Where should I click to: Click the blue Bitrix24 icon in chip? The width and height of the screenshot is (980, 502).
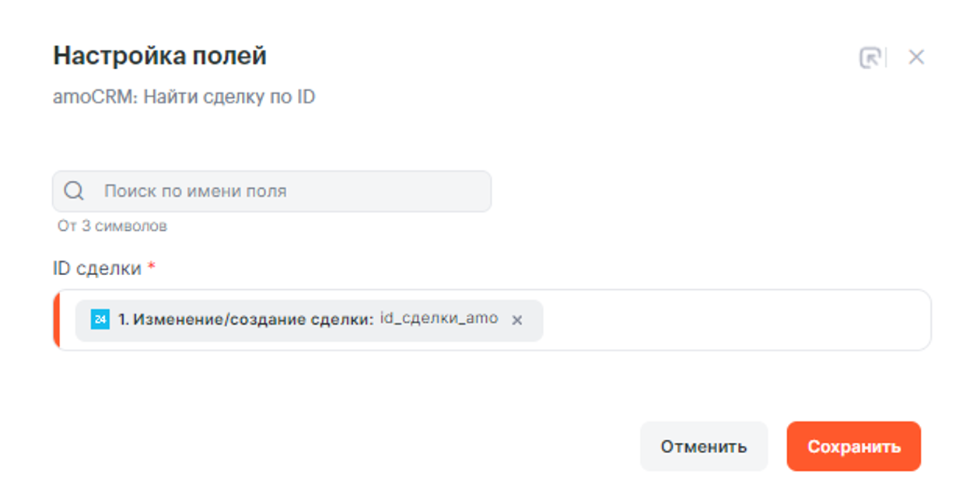point(100,319)
